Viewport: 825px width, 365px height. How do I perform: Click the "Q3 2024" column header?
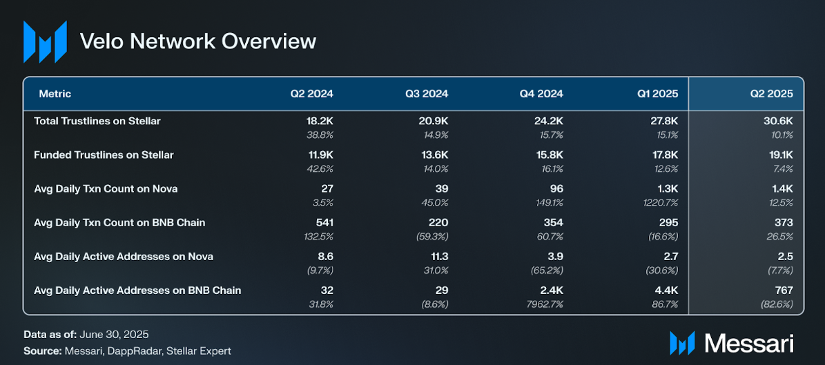pos(427,94)
